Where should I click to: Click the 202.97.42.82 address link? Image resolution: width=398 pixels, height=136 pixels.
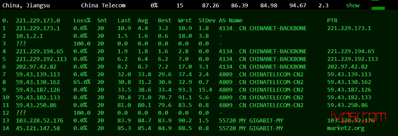pos(36,67)
